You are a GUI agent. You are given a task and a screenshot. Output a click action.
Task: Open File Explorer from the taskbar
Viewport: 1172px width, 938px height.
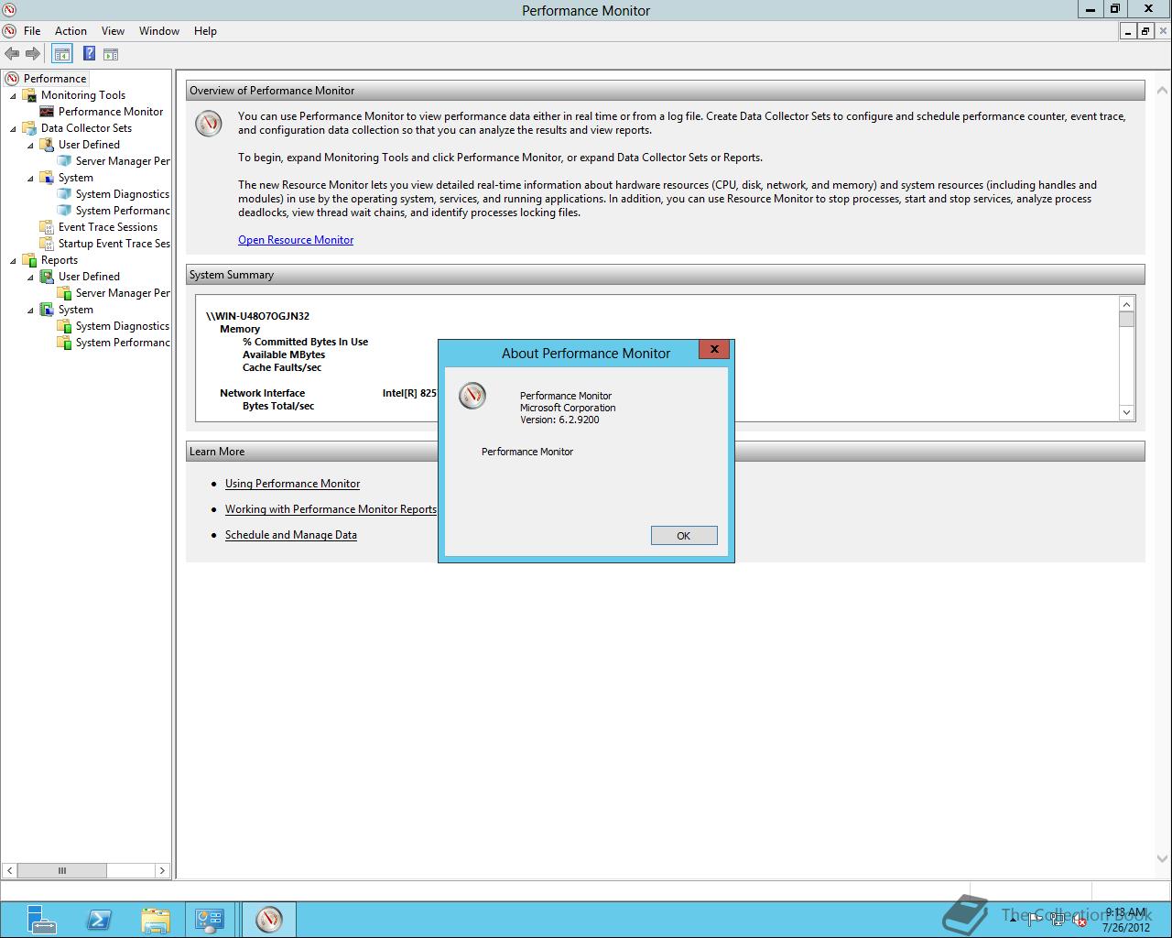[156, 919]
